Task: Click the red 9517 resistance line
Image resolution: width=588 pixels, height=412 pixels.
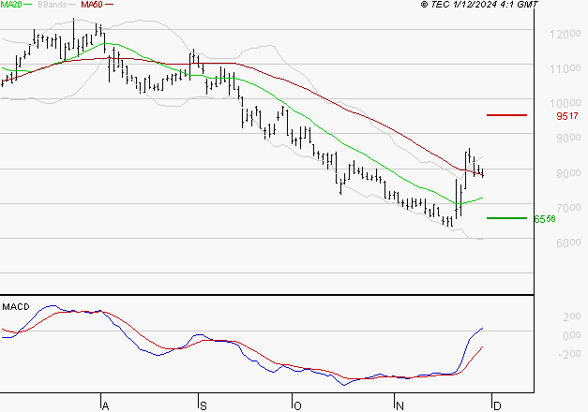Action: point(506,115)
